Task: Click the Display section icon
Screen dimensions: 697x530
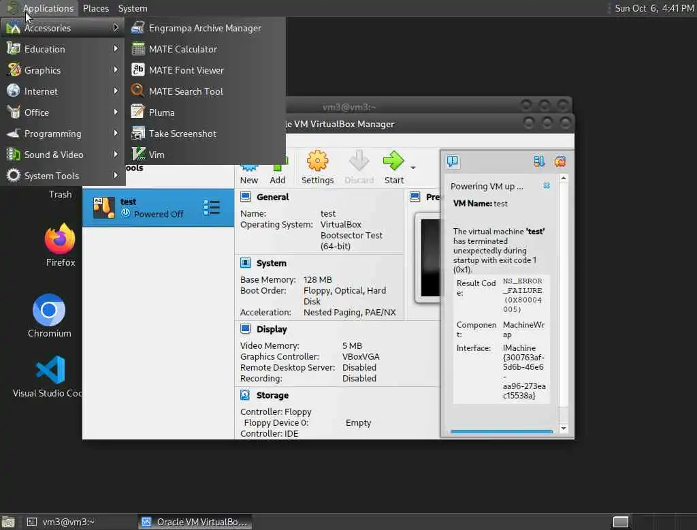Action: tap(245, 329)
